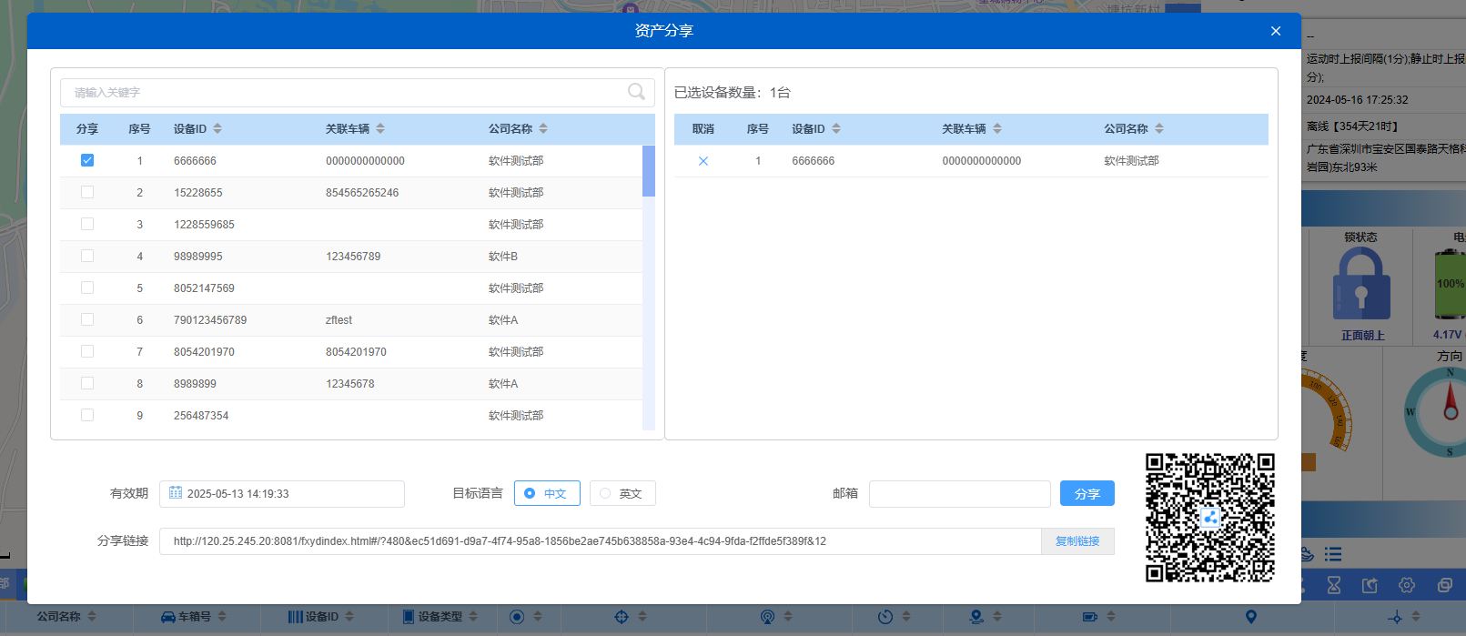Sort selected devices table by 公司名称

(1158, 129)
